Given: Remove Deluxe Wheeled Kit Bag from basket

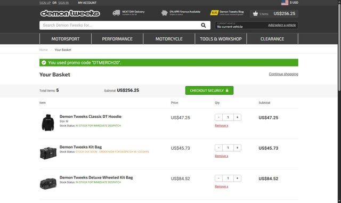Looking at the screenshot, I should click(222, 186).
